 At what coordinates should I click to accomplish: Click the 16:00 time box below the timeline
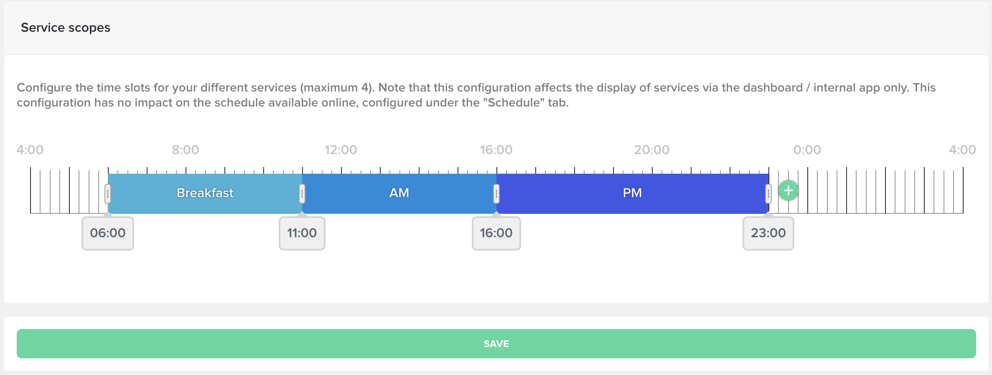[x=496, y=233]
